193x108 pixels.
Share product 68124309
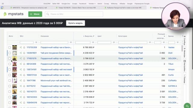[x=21, y=64]
